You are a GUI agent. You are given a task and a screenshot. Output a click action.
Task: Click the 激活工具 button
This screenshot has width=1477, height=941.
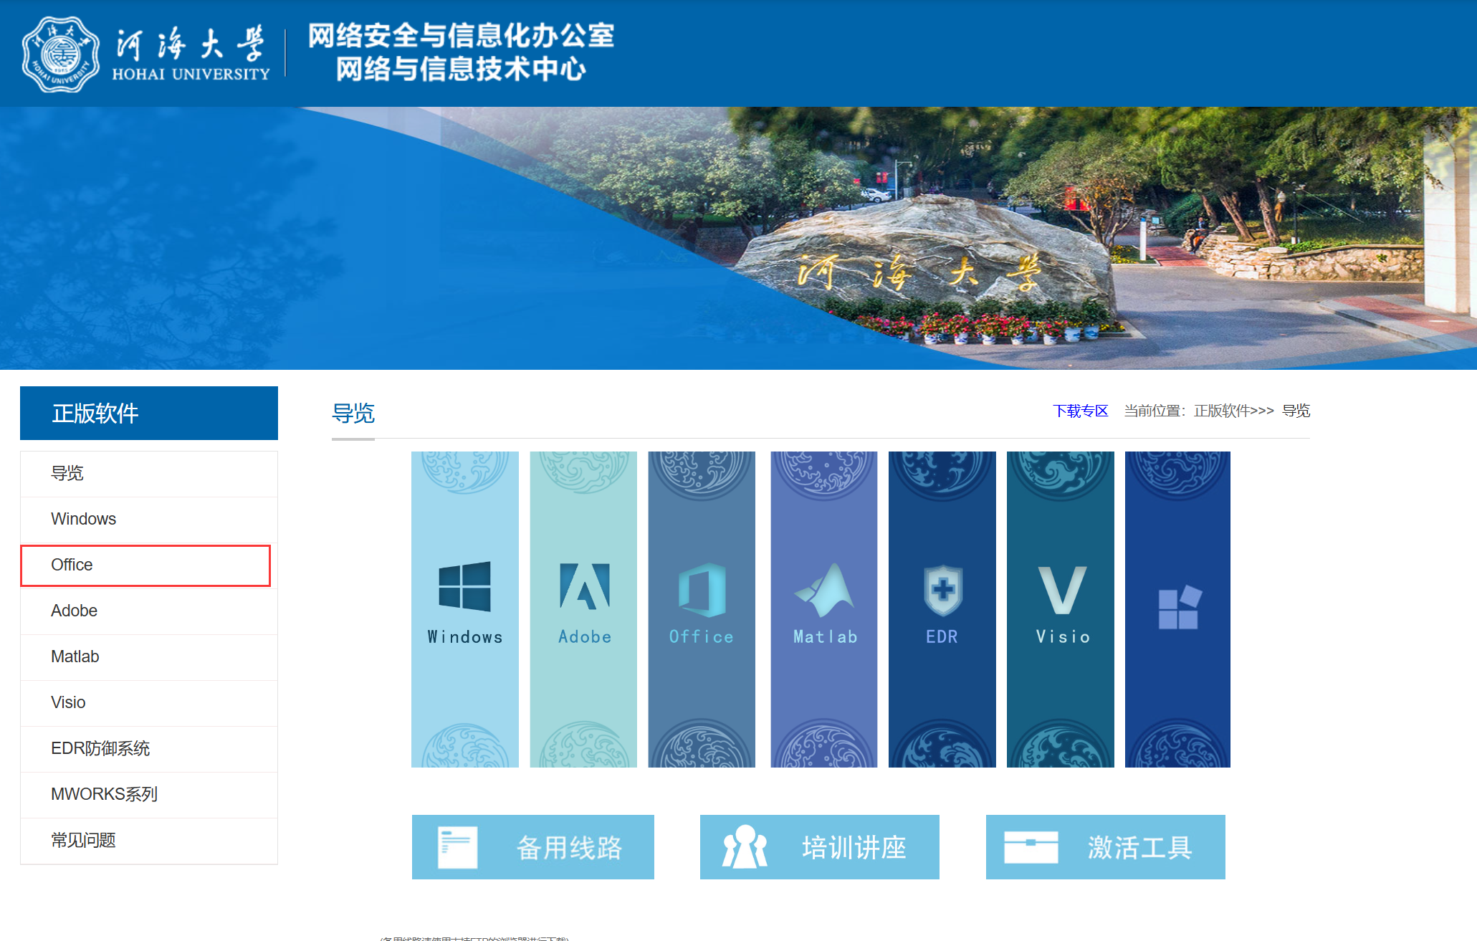point(1105,847)
